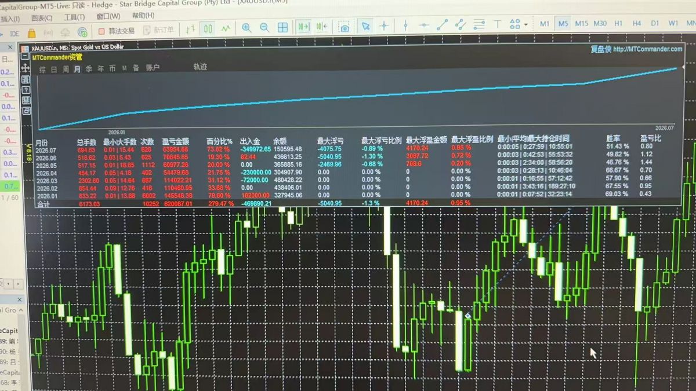The image size is (696, 391).
Task: Collapse MTCommander panel with minus icon
Action: click(26, 57)
